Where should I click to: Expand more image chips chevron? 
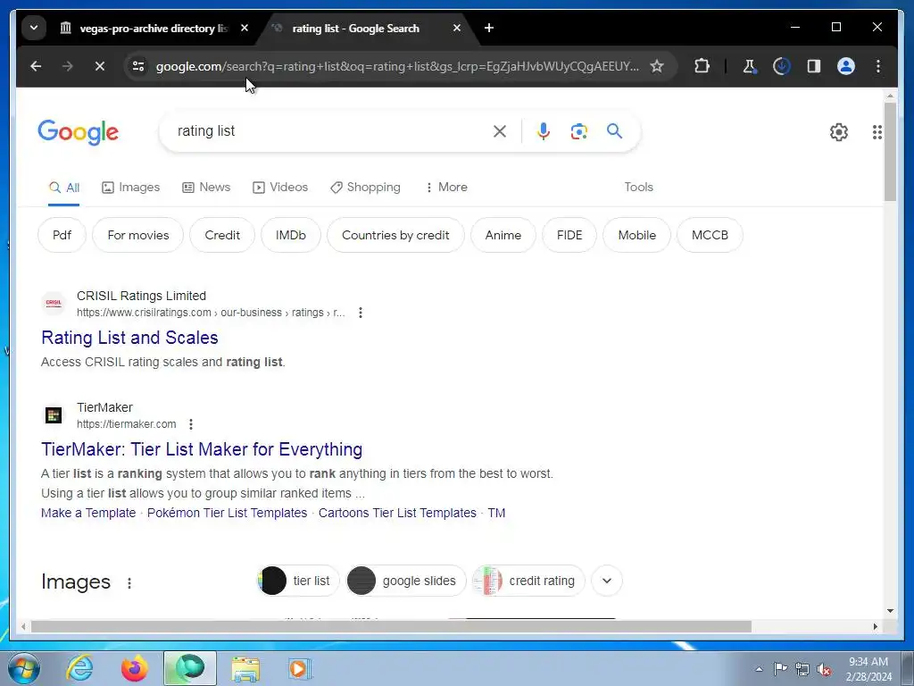(607, 581)
